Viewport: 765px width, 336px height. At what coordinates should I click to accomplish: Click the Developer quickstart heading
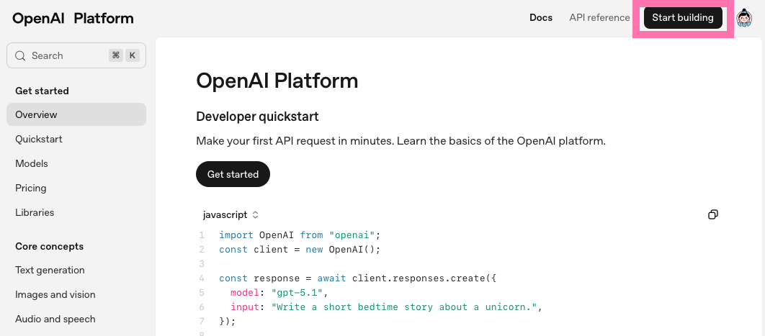[x=257, y=117]
